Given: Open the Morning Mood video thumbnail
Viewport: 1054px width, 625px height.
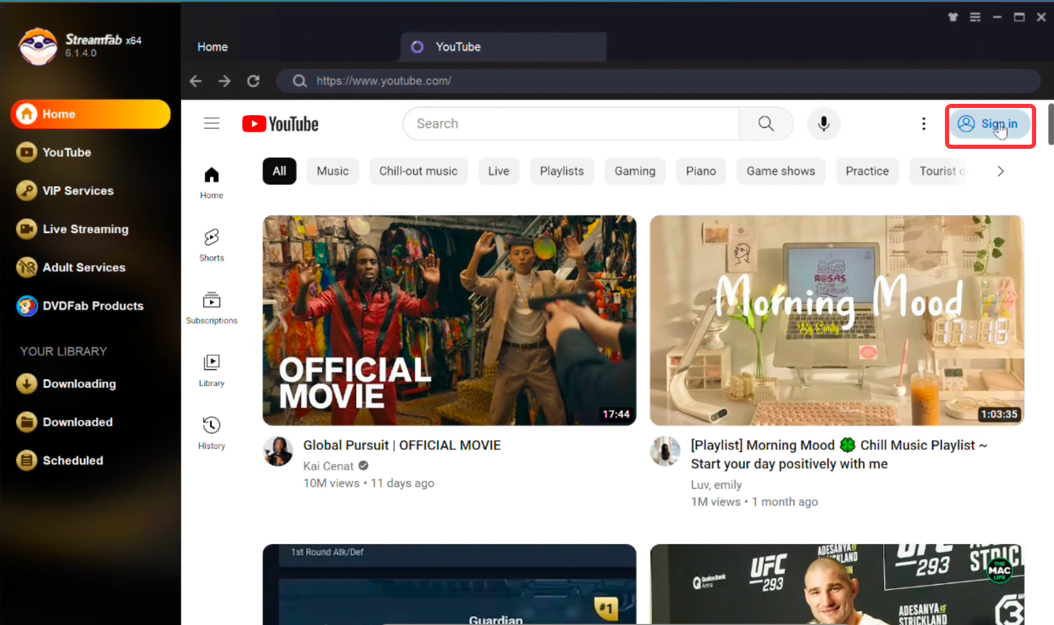Looking at the screenshot, I should (x=837, y=320).
